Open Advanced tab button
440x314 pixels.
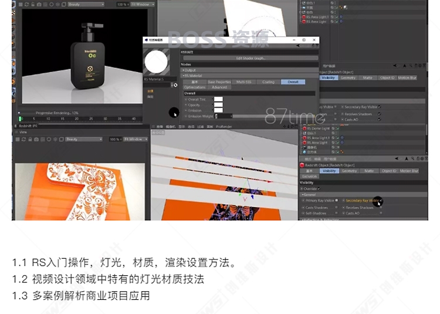click(219, 87)
